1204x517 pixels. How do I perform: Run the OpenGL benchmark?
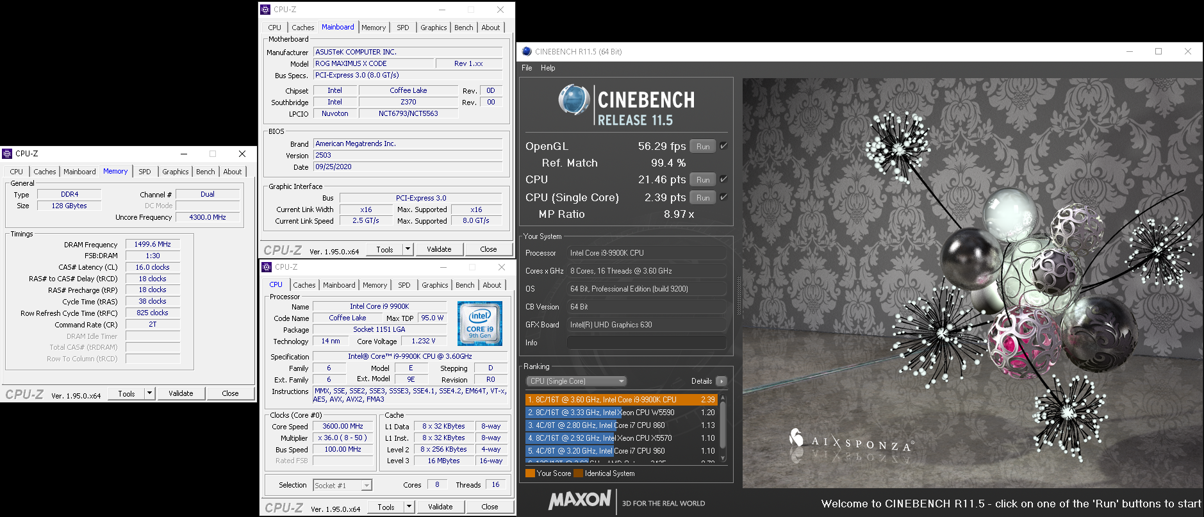click(703, 146)
